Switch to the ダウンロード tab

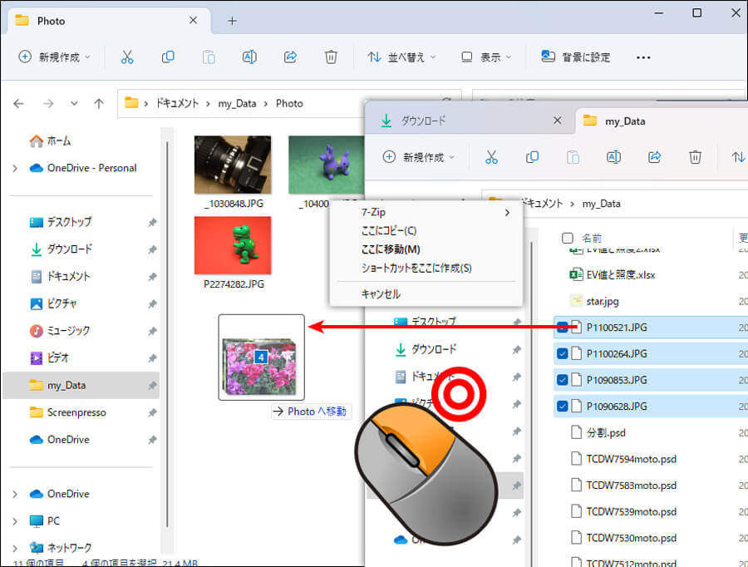(x=423, y=121)
